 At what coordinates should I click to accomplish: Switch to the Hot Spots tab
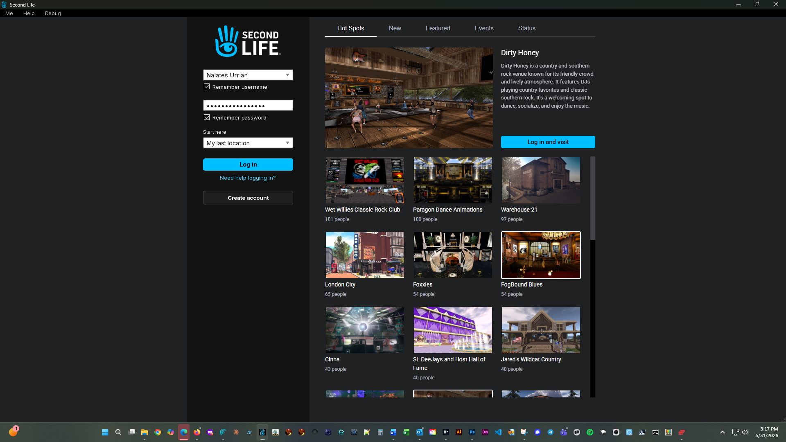click(x=351, y=28)
